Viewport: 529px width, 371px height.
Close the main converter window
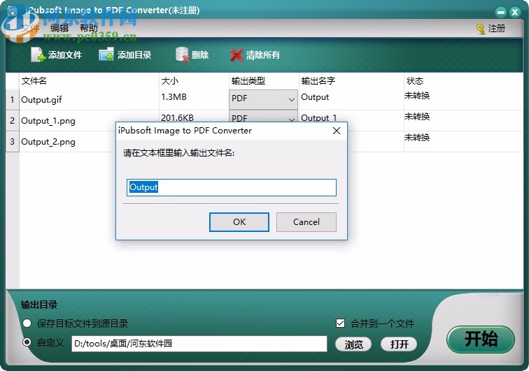click(515, 13)
